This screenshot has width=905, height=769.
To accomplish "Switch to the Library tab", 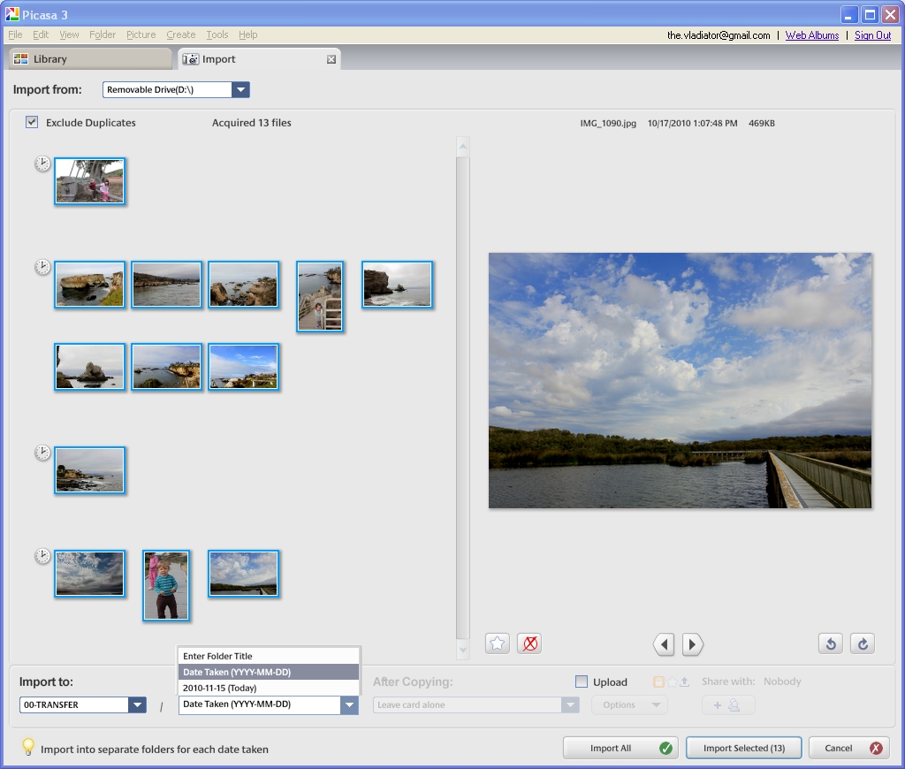I will coord(50,59).
